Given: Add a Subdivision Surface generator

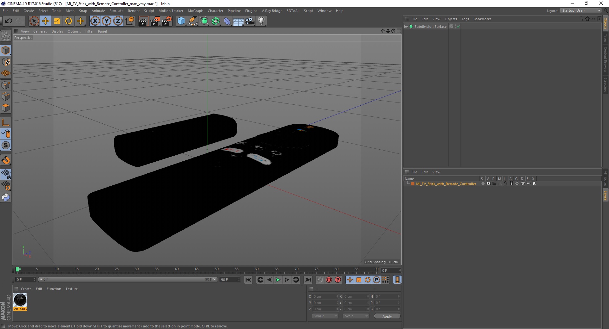Looking at the screenshot, I should [204, 21].
